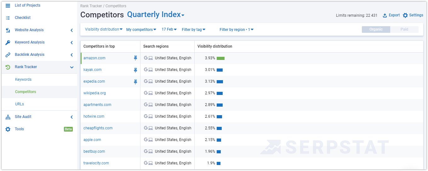Switch results to Paid

click(x=404, y=29)
